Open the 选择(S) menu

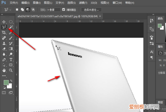pyautogui.click(x=71, y=3)
